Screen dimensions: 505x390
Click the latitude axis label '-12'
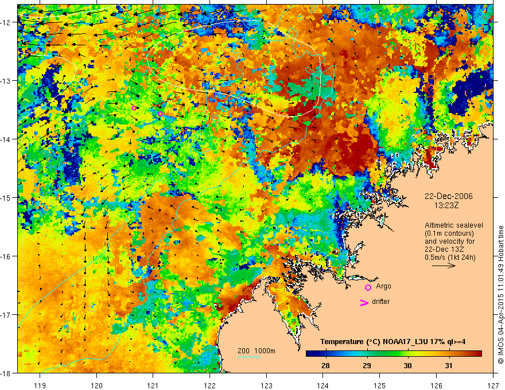6,22
